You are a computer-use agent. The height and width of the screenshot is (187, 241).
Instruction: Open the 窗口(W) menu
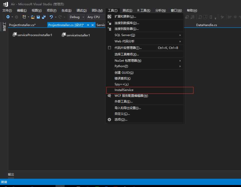pyautogui.click(x=176, y=11)
